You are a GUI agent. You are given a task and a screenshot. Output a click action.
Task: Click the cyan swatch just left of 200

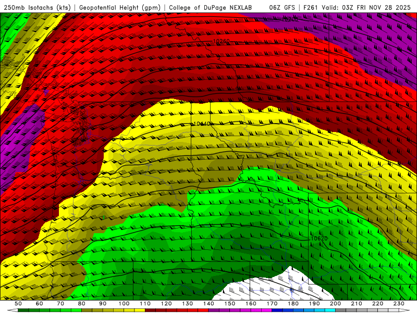point(330,310)
